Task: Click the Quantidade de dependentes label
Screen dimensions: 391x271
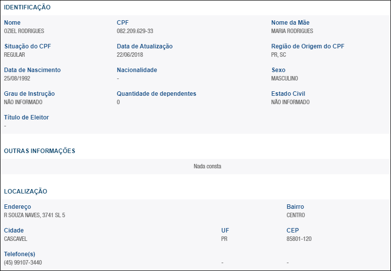Action: pyautogui.click(x=156, y=94)
